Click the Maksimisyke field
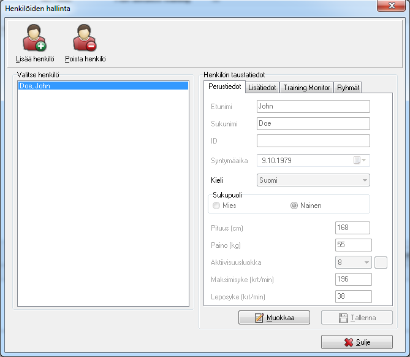This screenshot has width=410, height=357. pos(353,279)
